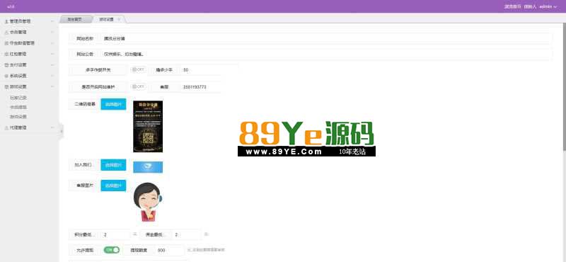Expand the first sidebar menu via its chevron
The image size is (566, 262).
(x=52, y=22)
